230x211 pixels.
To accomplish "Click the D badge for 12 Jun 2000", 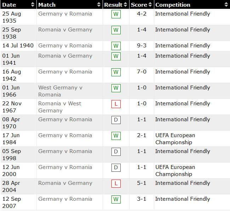I will pyautogui.click(x=116, y=168).
